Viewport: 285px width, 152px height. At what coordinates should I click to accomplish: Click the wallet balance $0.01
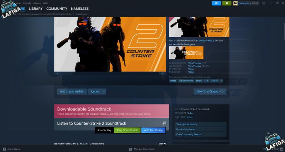(255, 3)
